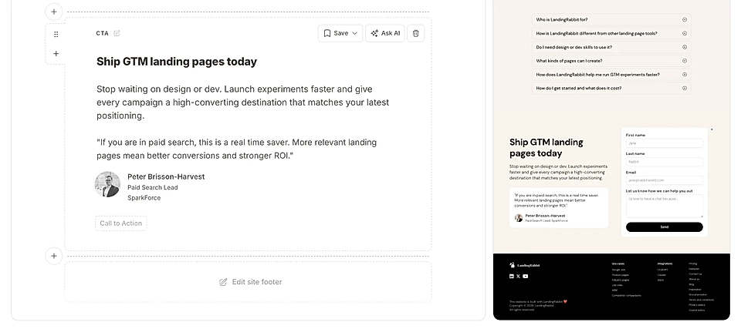Open the Save dropdown menu
The height and width of the screenshot is (329, 741).
(340, 33)
